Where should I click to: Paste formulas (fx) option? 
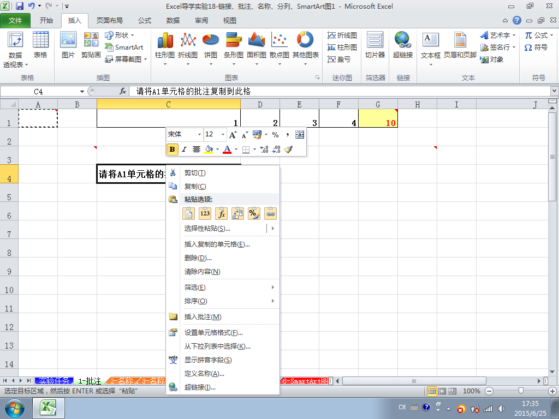222,213
